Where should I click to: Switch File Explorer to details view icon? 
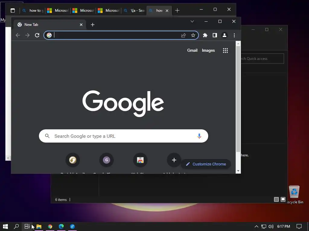[x=276, y=200]
